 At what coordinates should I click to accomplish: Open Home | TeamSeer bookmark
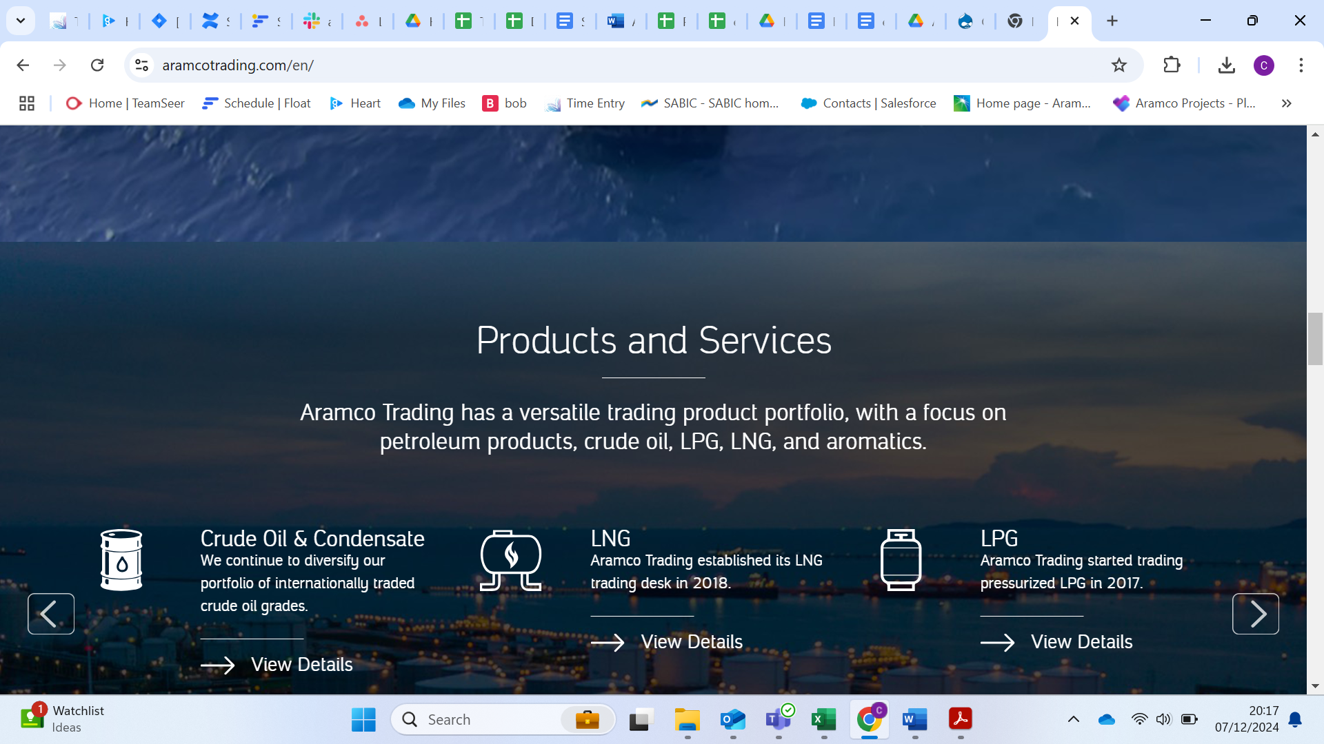(x=126, y=103)
